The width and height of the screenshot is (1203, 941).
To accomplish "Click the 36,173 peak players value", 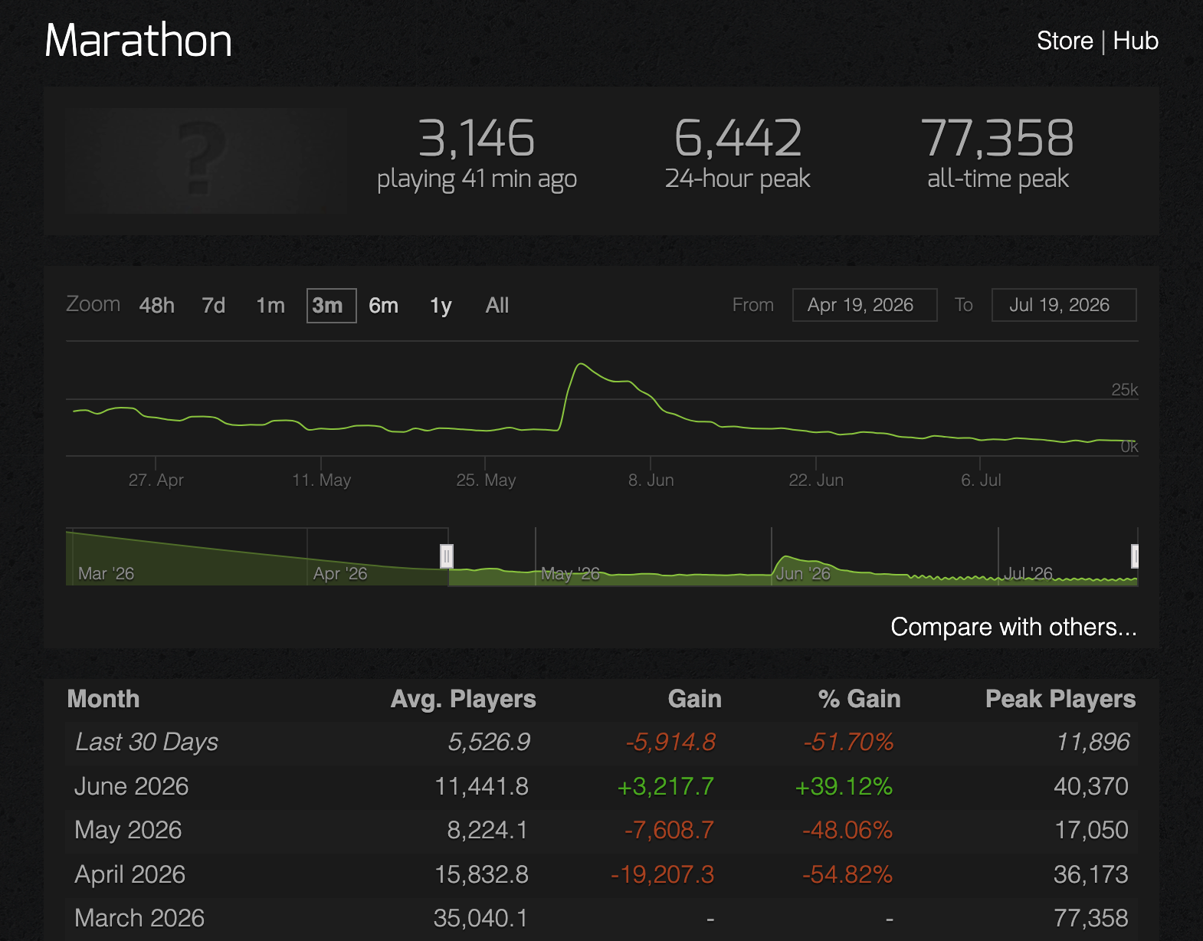I will pyautogui.click(x=1091, y=874).
